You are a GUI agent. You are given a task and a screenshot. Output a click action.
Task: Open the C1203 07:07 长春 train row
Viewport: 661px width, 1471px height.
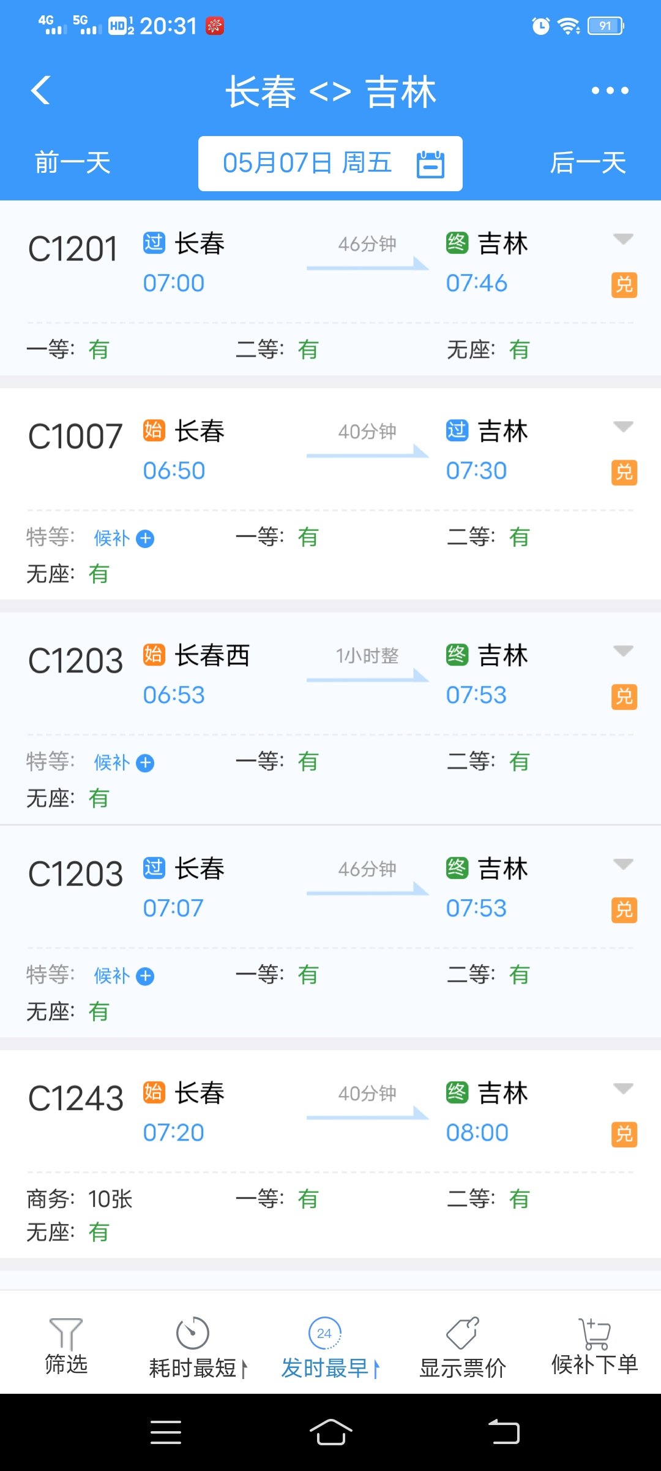[330, 889]
